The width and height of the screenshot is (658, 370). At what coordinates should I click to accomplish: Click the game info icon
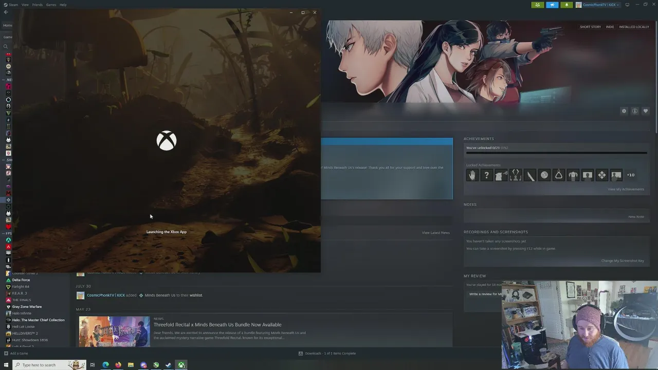pyautogui.click(x=635, y=111)
